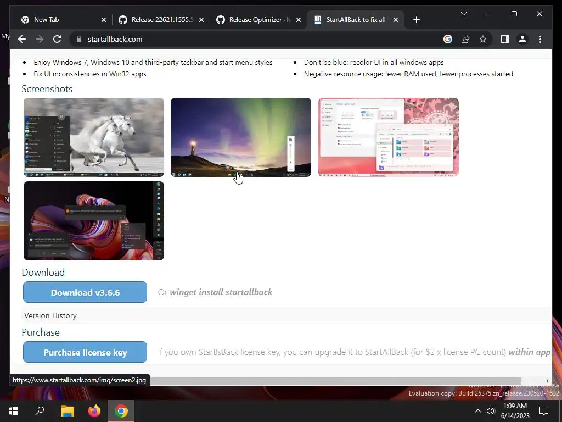Reload the startallback.com page
This screenshot has width=562, height=422.
(x=57, y=39)
